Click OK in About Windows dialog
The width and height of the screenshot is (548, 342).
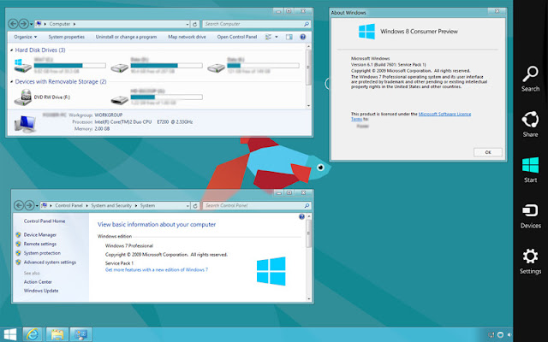tap(488, 152)
